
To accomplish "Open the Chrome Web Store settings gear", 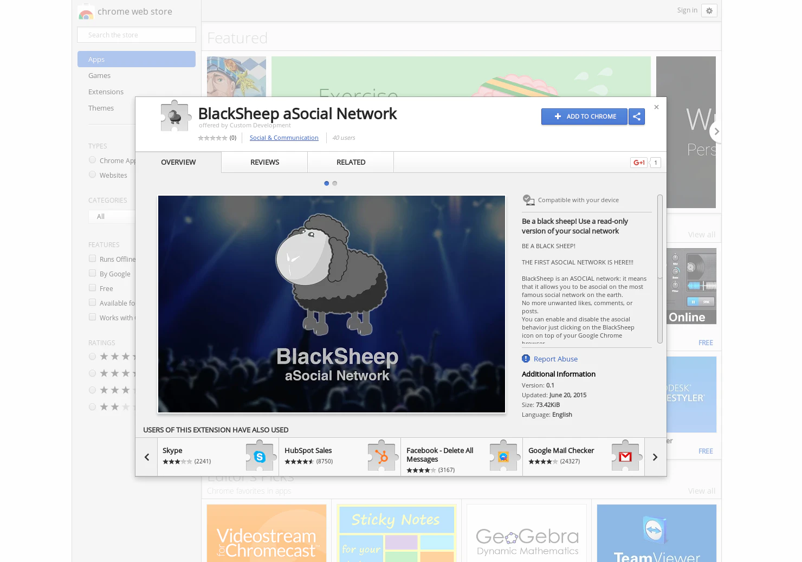I will point(709,10).
